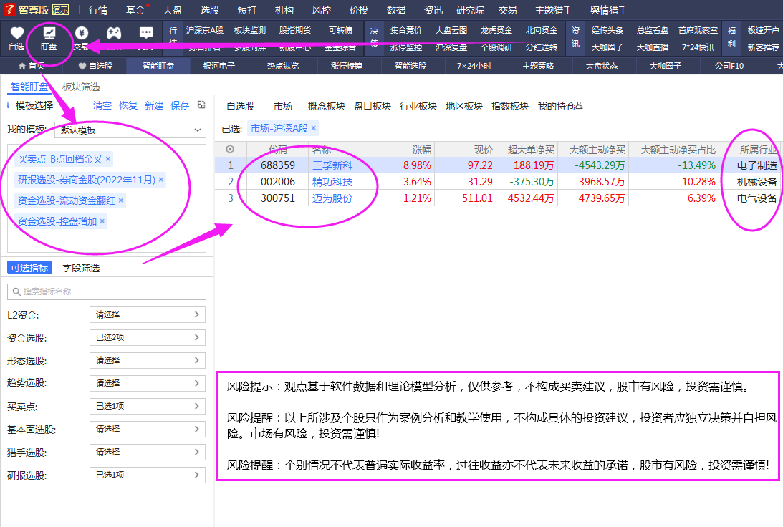Click the 自选 heart icon in the toolbar
The image size is (783, 527).
pos(17,34)
